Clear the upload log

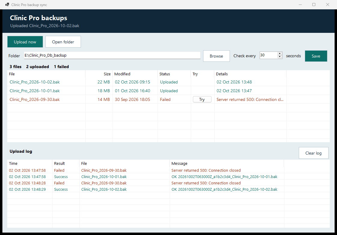314,153
